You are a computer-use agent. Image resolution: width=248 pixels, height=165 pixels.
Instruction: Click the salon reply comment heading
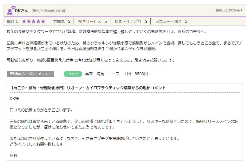point(88,88)
